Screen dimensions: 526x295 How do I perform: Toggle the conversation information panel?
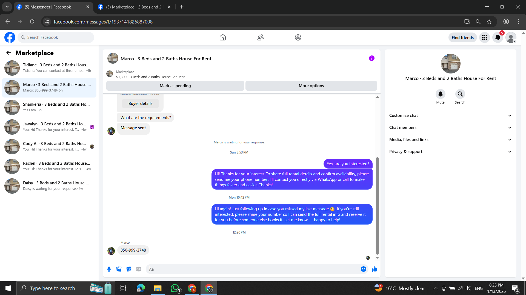click(371, 58)
